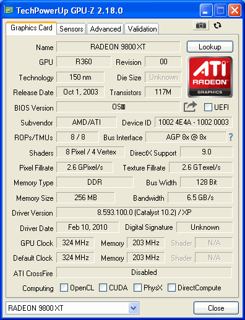Open the Validation tab
Viewport: 245px width, 320px height.
142,29
